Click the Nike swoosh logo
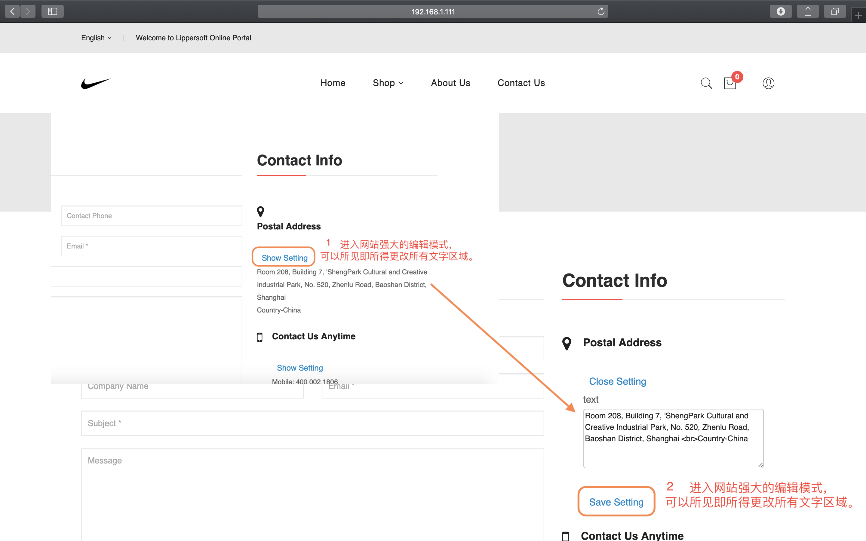 pyautogui.click(x=96, y=83)
